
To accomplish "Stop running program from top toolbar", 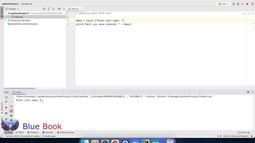I will click(x=247, y=4).
